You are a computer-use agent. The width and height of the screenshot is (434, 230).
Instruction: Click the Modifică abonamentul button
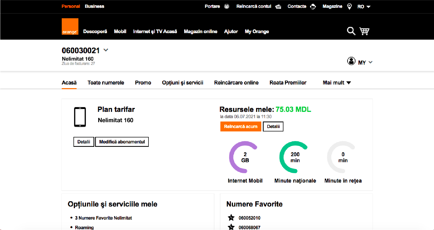point(122,142)
